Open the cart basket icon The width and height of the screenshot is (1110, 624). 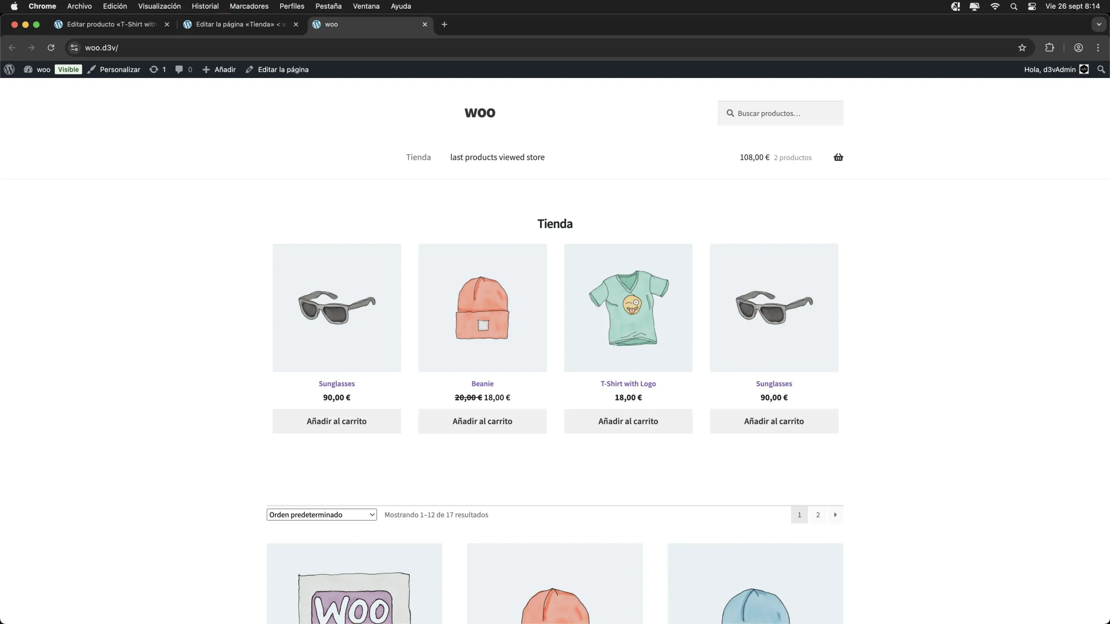click(x=838, y=157)
